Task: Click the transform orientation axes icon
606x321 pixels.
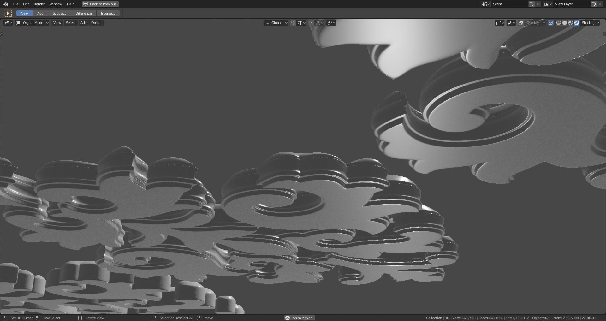Action: tap(267, 23)
